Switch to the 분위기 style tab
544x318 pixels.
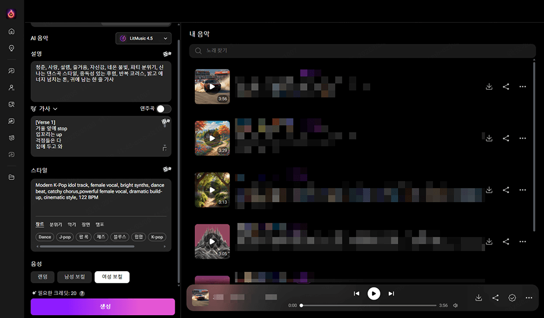tap(55, 224)
